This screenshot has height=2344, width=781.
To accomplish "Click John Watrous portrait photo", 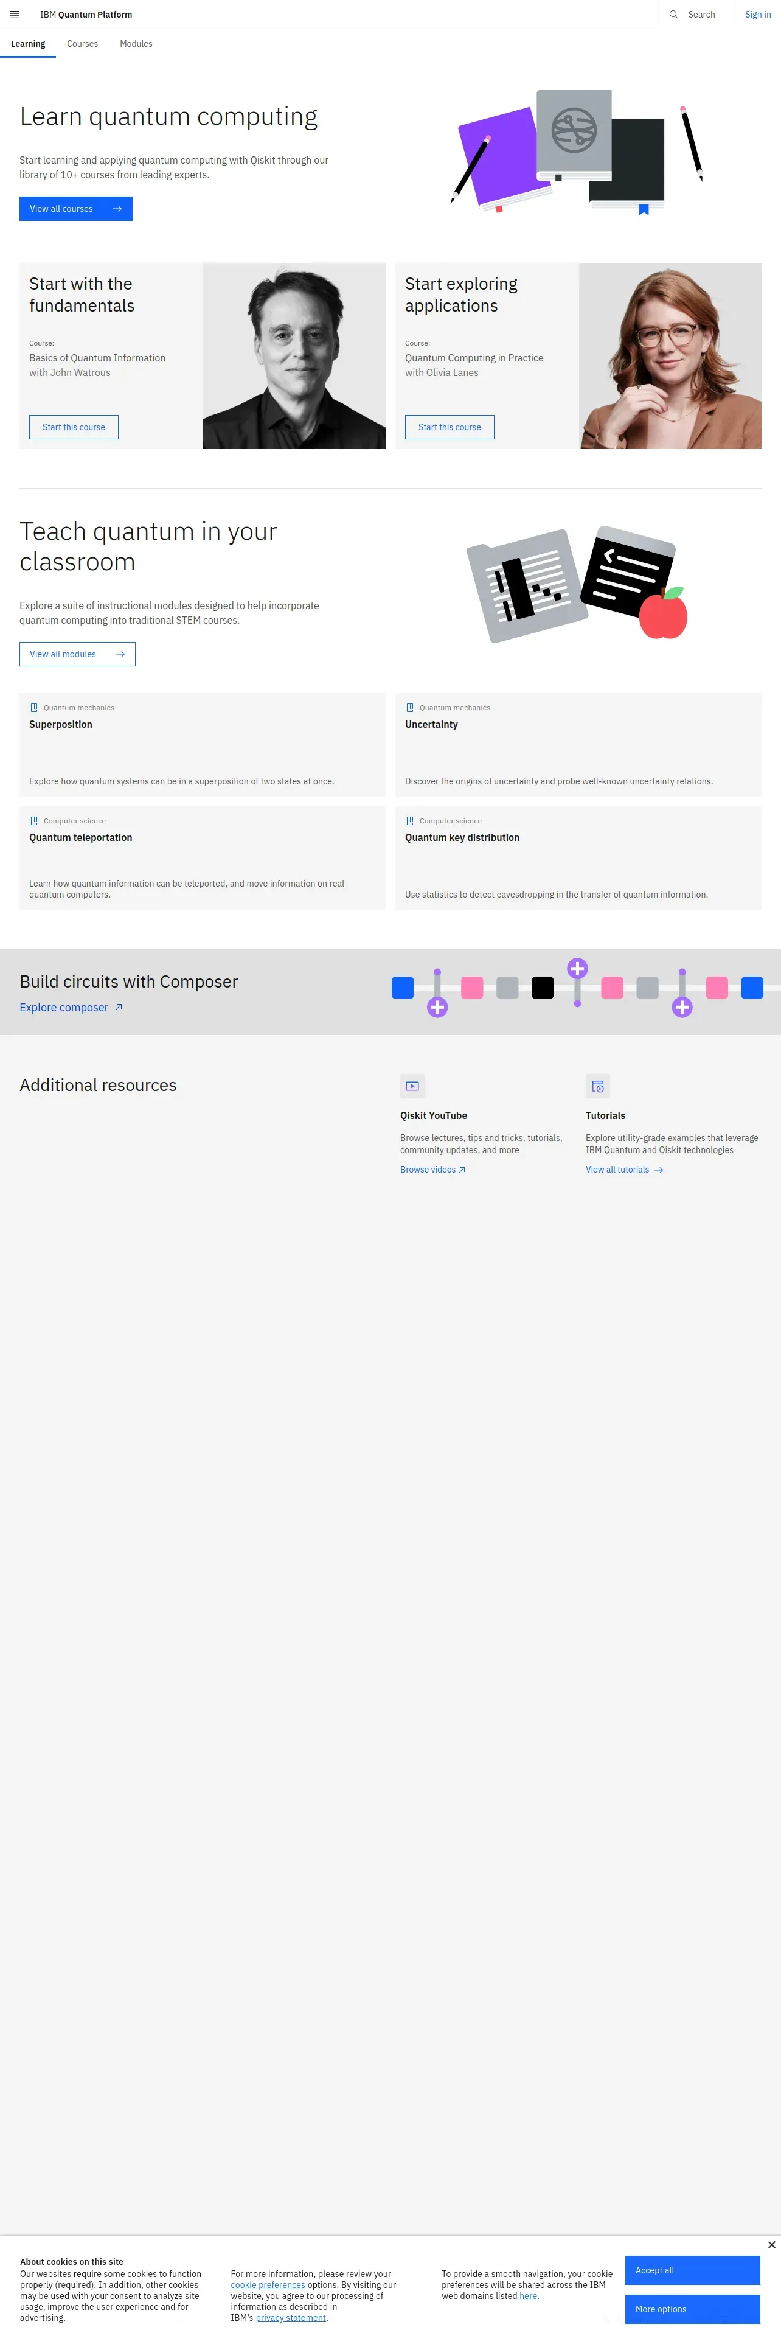I will (x=294, y=356).
